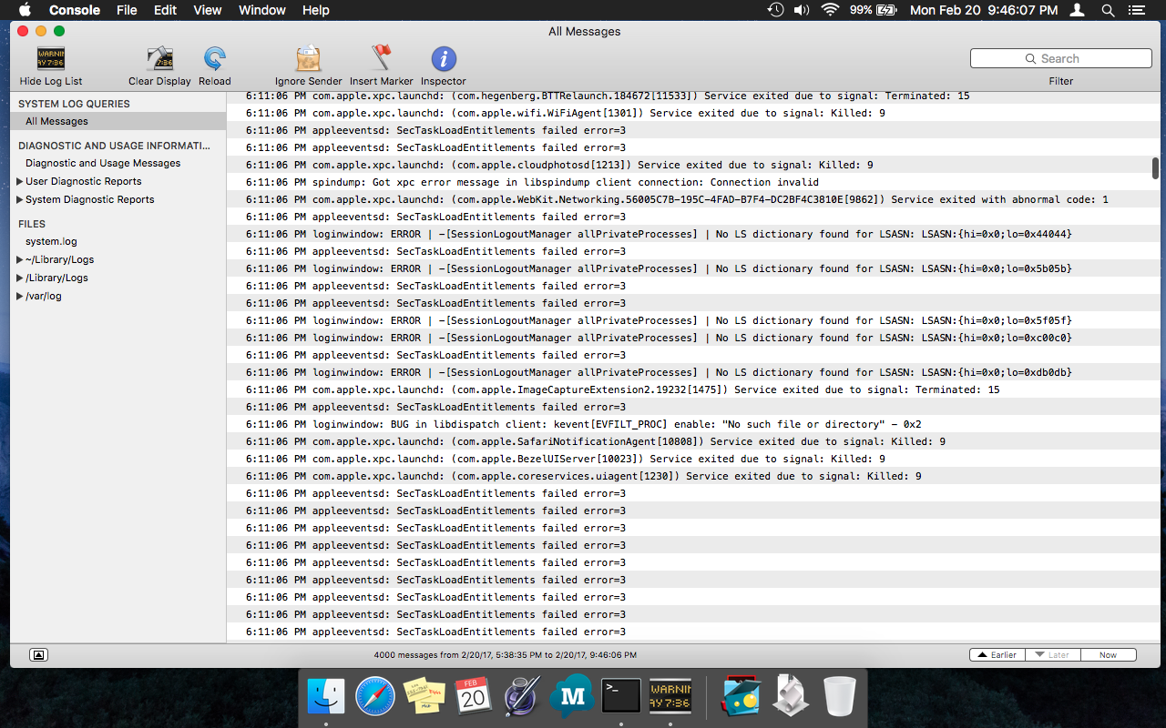The height and width of the screenshot is (728, 1166).
Task: Expand System Diagnostic Reports
Action: point(20,199)
